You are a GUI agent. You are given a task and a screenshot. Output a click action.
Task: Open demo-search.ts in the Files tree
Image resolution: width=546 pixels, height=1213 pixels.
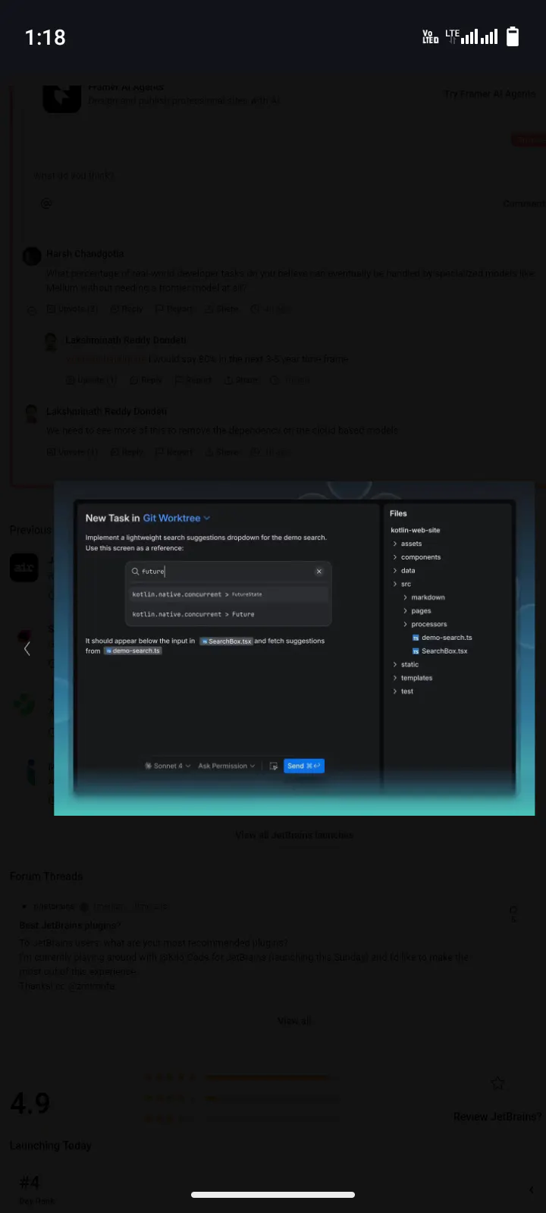(x=442, y=638)
